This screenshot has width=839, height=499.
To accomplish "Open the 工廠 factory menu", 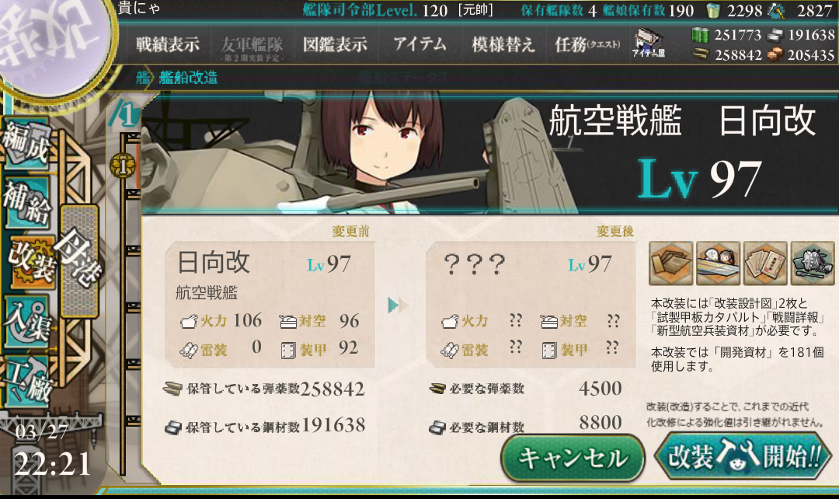I will pos(28,380).
